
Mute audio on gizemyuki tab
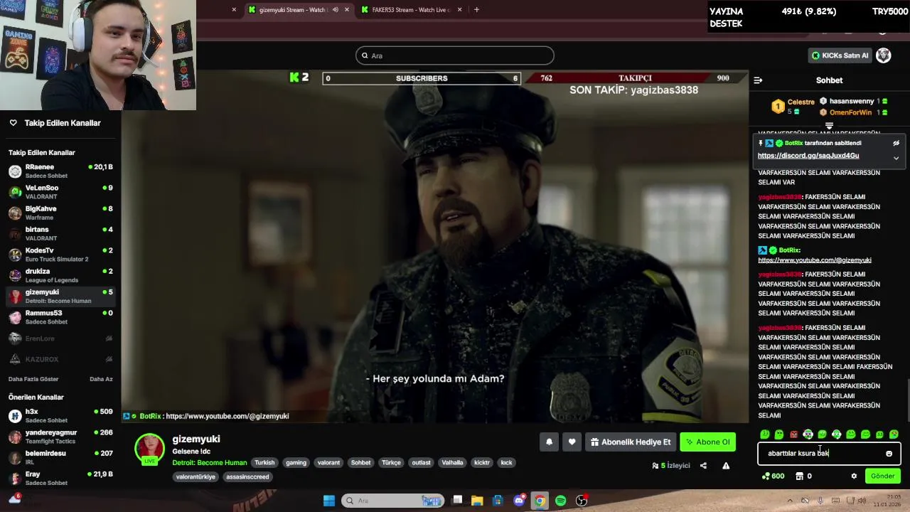point(336,10)
